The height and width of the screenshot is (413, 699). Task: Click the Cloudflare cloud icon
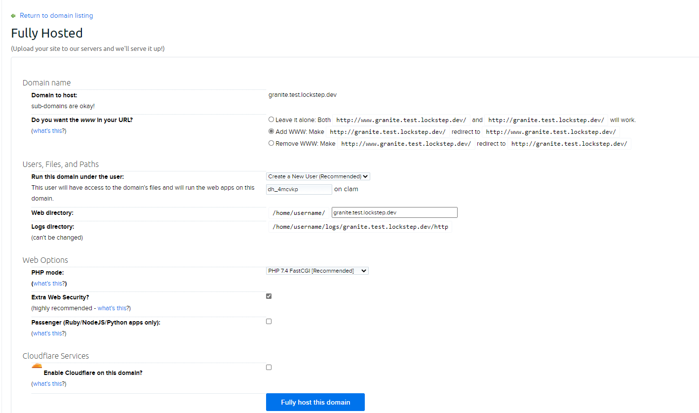coord(37,365)
